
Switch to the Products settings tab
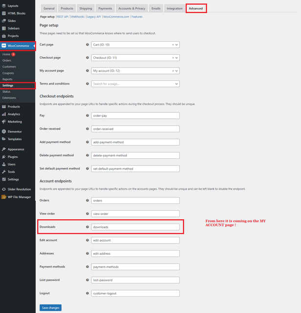point(67,8)
